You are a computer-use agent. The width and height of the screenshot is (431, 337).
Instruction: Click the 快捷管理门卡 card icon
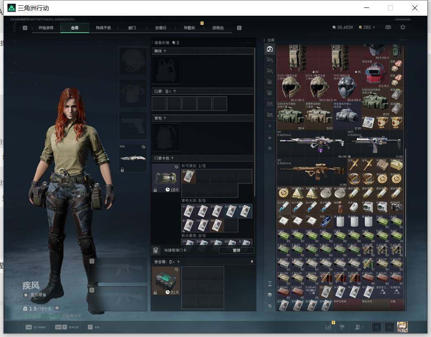pos(156,250)
